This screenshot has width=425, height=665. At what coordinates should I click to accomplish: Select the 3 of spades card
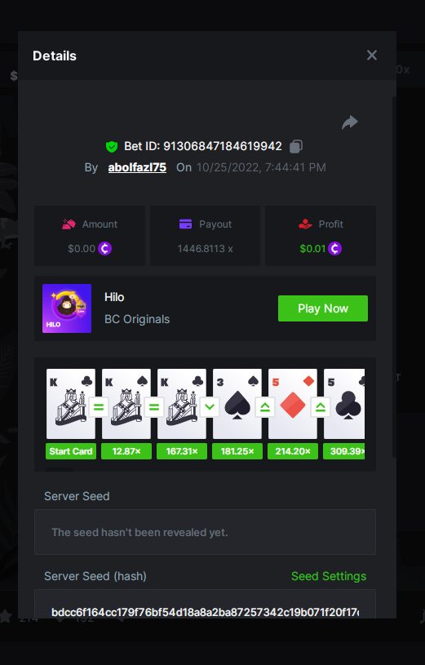pyautogui.click(x=237, y=404)
